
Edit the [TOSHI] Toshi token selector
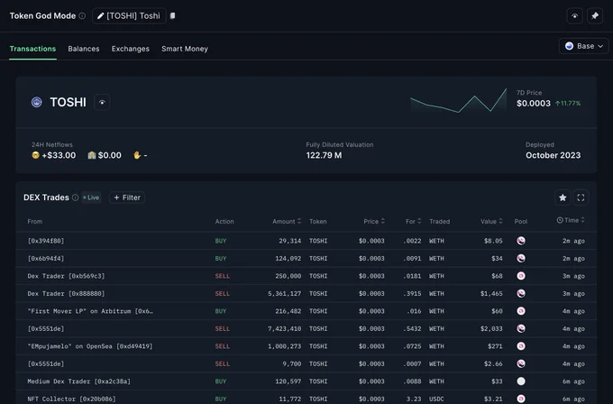[129, 16]
